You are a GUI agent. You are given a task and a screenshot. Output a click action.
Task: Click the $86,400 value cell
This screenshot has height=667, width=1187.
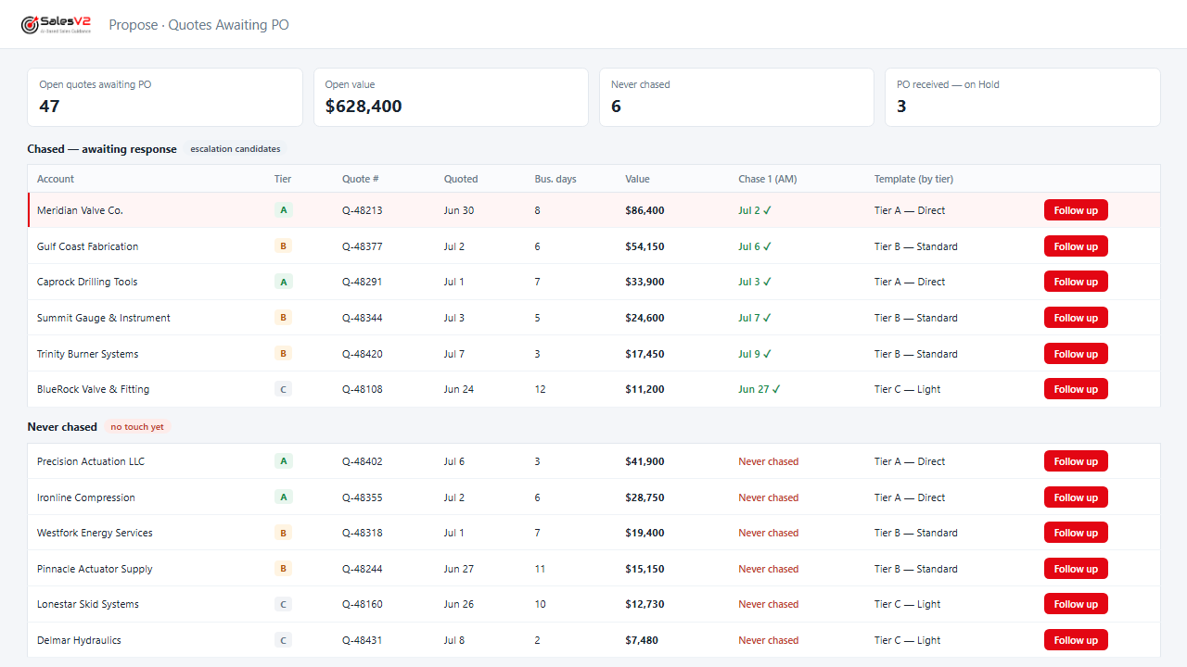point(645,210)
